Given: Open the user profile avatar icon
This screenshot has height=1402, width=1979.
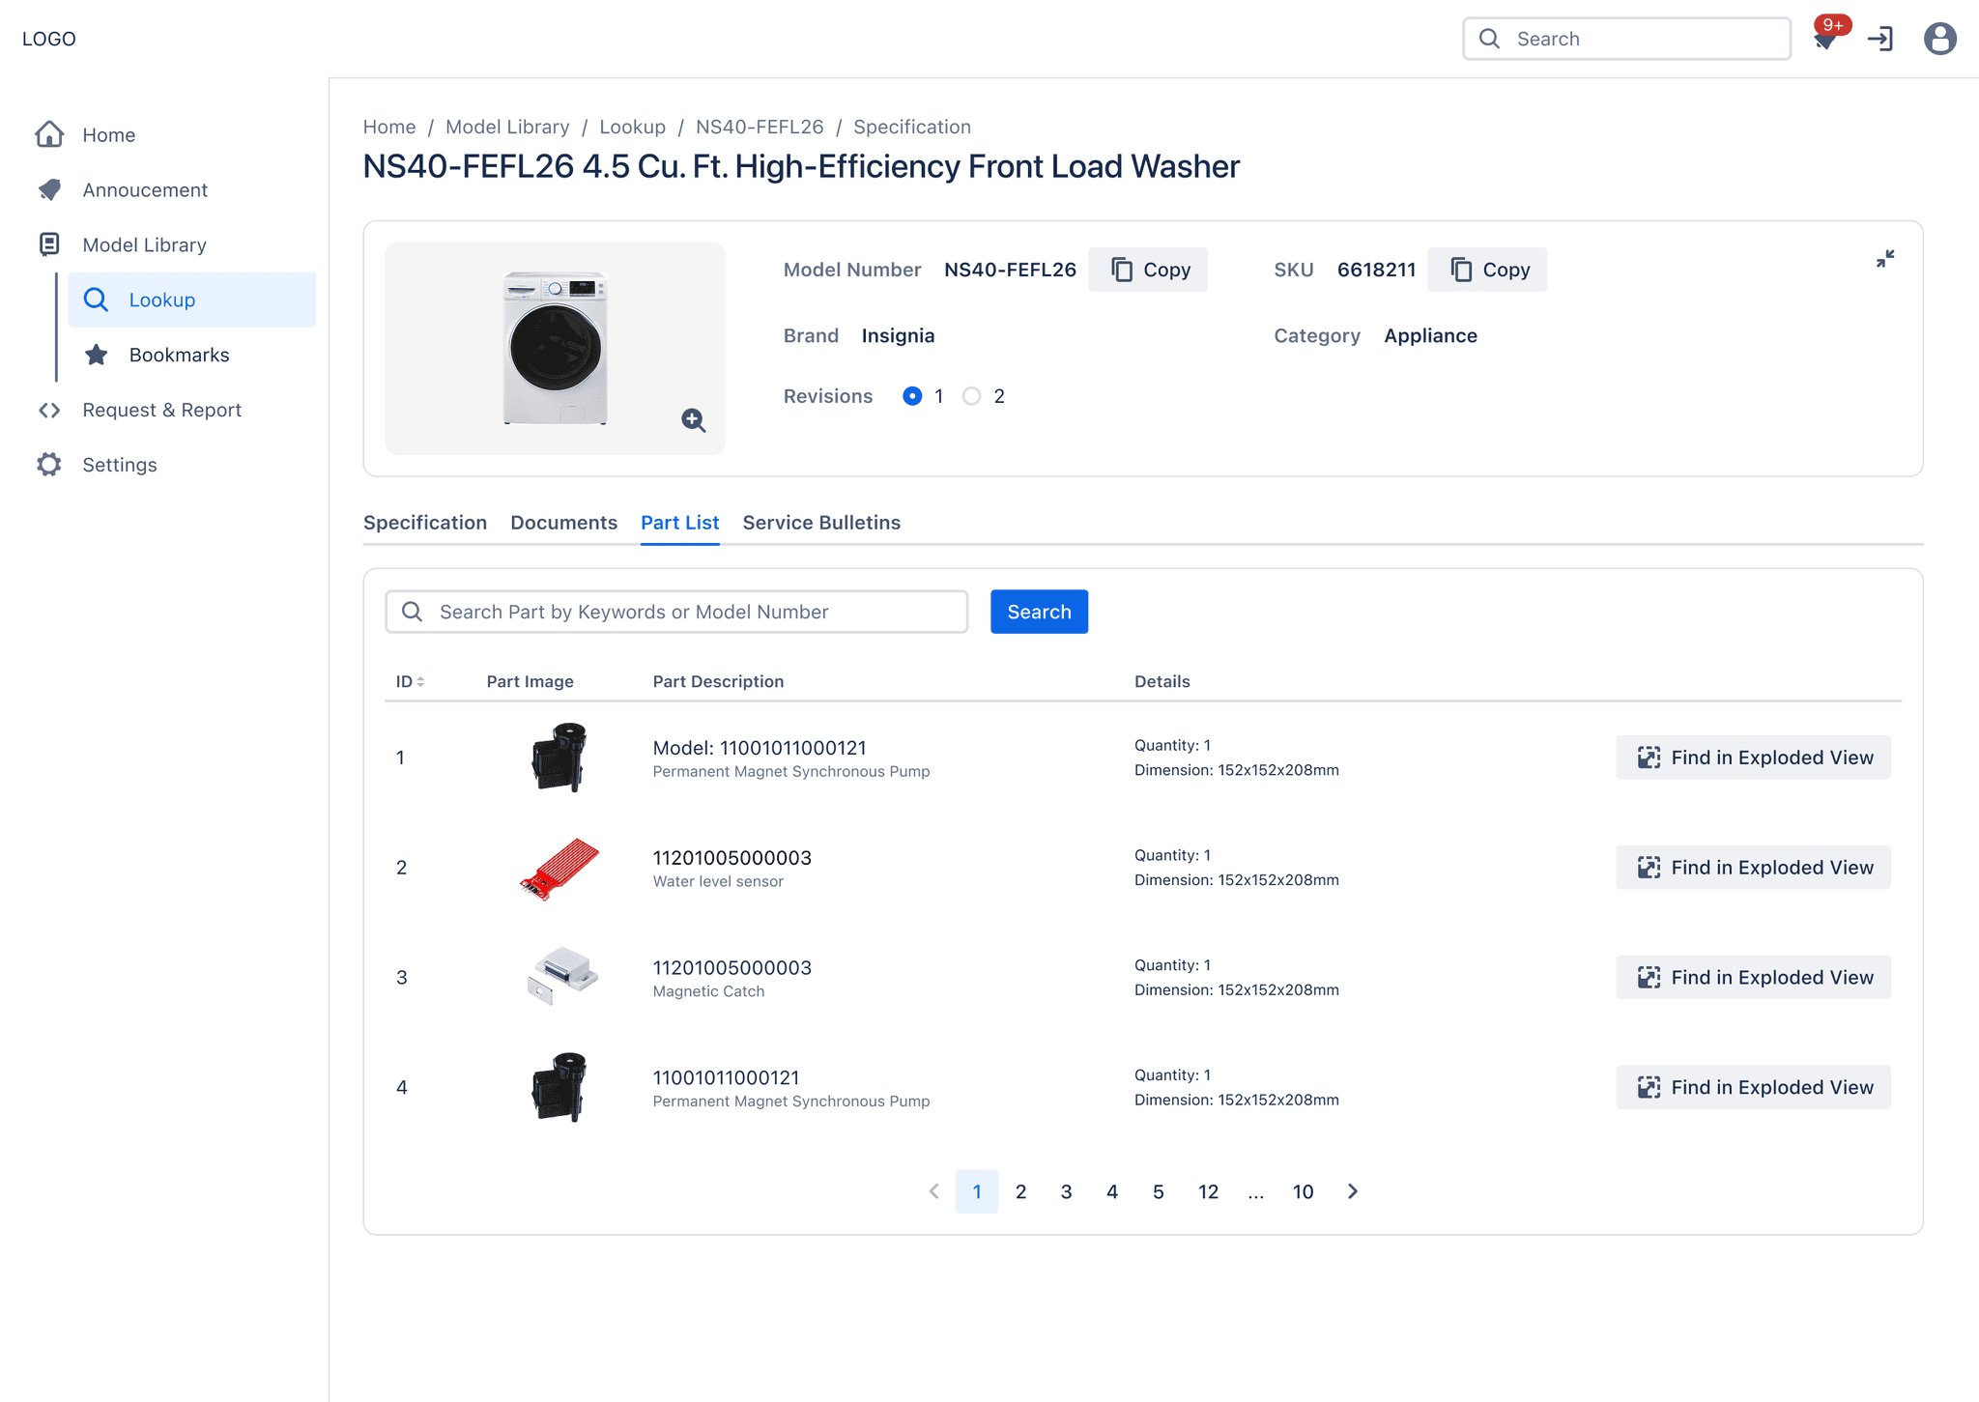Looking at the screenshot, I should [x=1939, y=40].
